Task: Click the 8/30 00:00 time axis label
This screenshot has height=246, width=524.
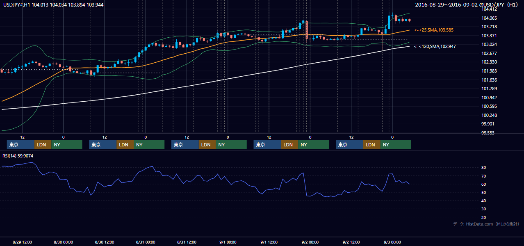Action: click(63, 242)
